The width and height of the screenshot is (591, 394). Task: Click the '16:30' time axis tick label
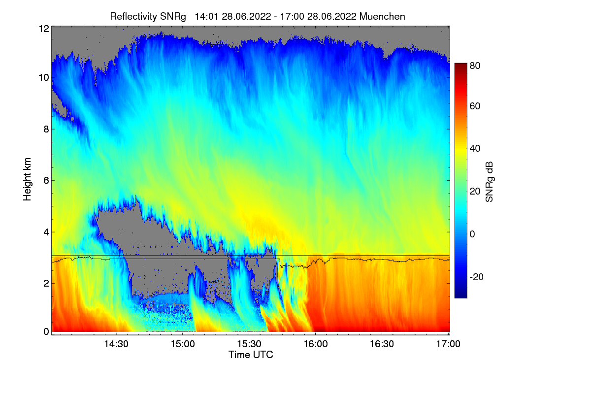click(x=382, y=344)
